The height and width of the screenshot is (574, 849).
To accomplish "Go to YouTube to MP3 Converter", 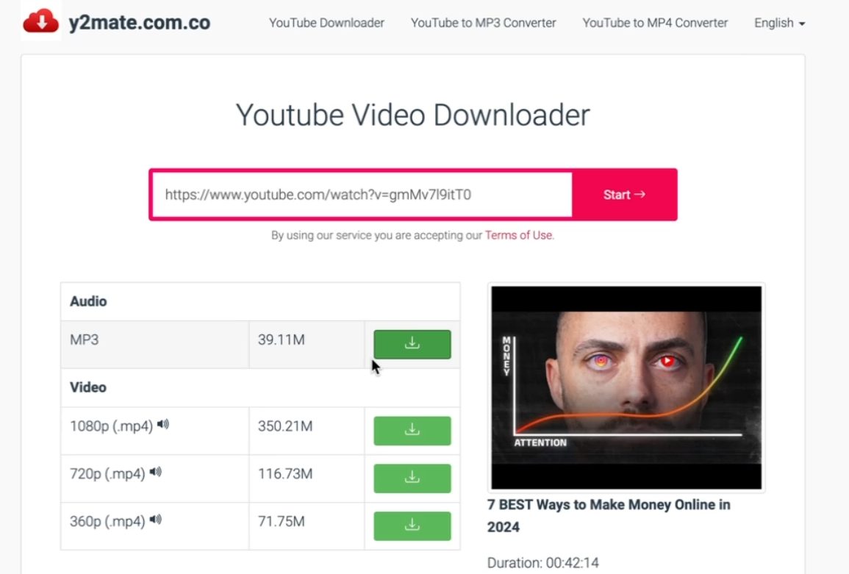I will coord(483,23).
